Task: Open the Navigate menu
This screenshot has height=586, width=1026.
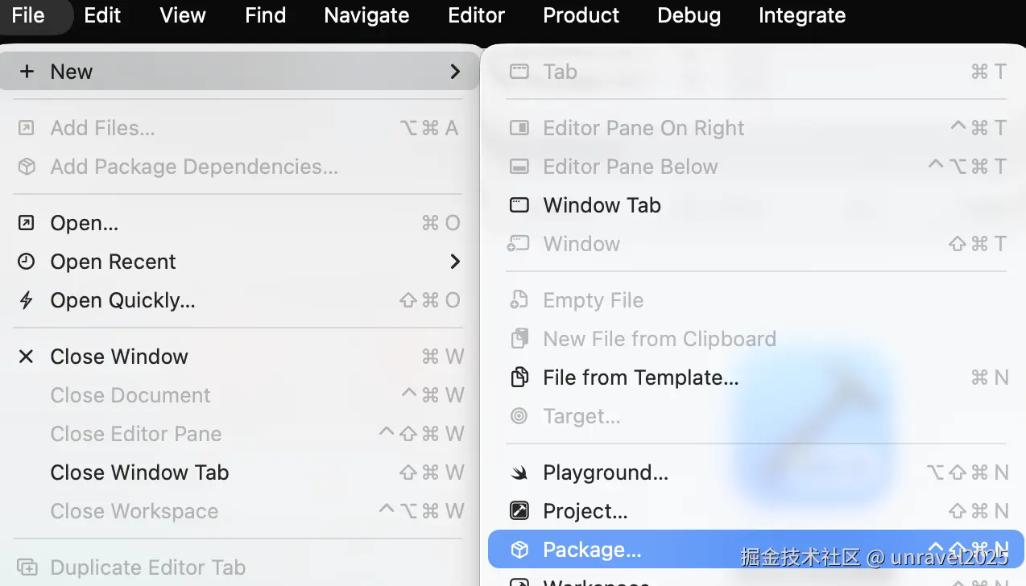Action: coord(366,15)
